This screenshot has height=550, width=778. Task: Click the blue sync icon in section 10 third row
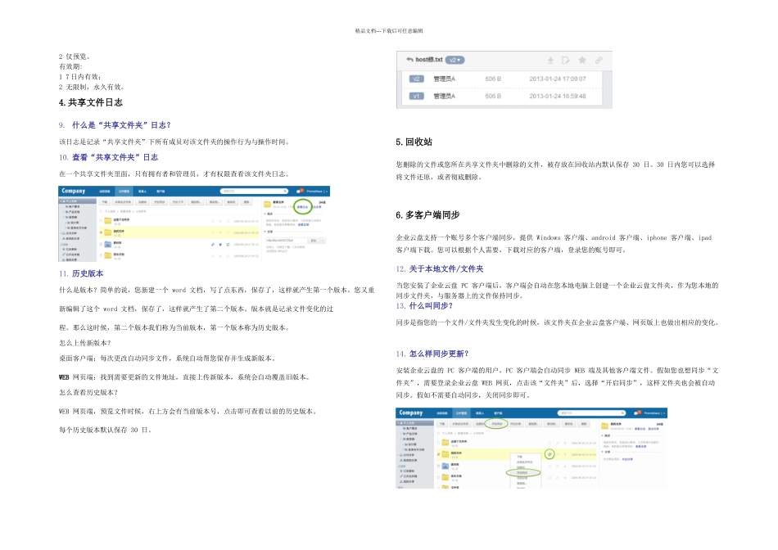(x=228, y=245)
